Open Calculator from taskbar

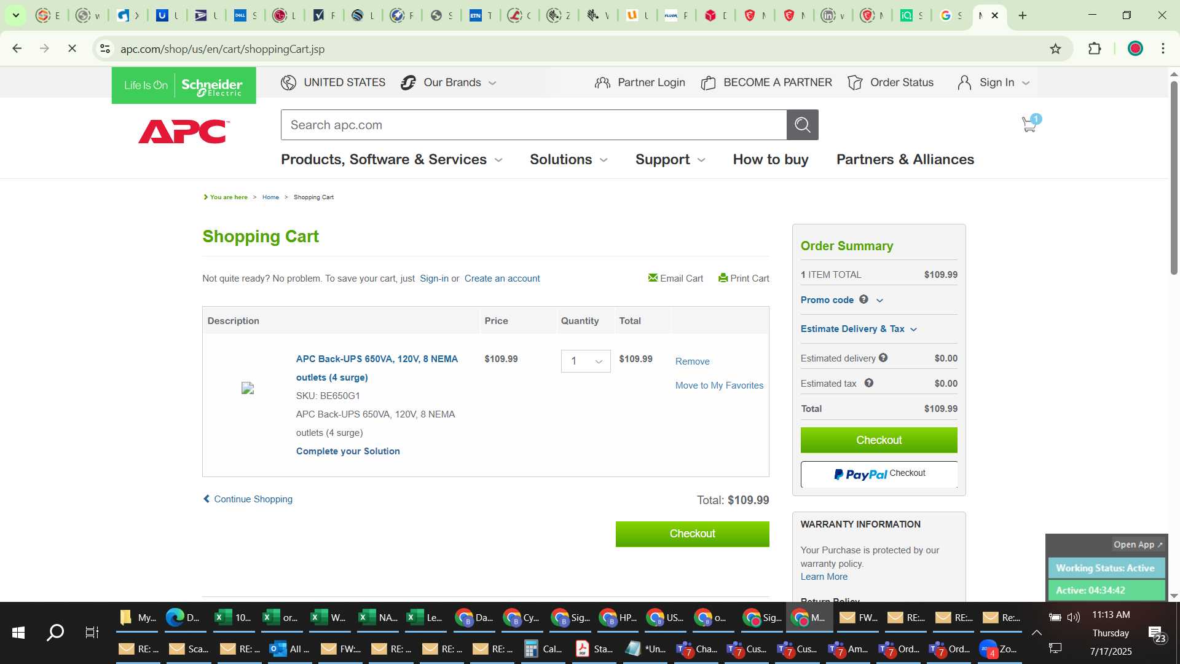coord(543,649)
